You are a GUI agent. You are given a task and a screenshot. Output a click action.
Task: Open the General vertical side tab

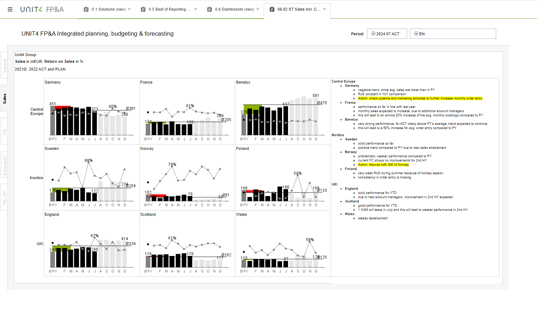tap(5, 66)
